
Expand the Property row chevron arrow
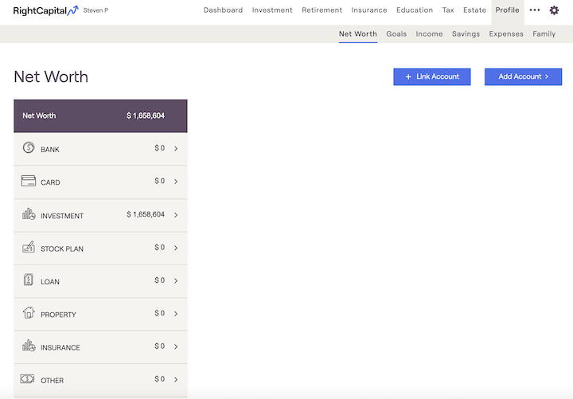[176, 314]
